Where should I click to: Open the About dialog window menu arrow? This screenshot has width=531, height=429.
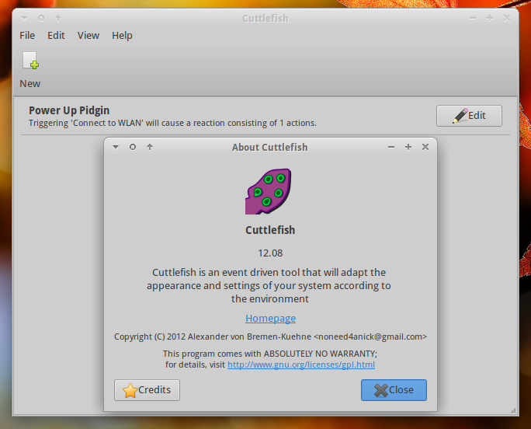click(x=116, y=147)
